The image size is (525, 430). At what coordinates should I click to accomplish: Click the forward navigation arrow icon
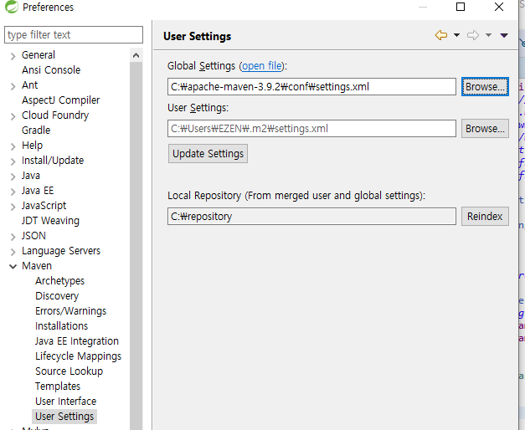pos(473,35)
